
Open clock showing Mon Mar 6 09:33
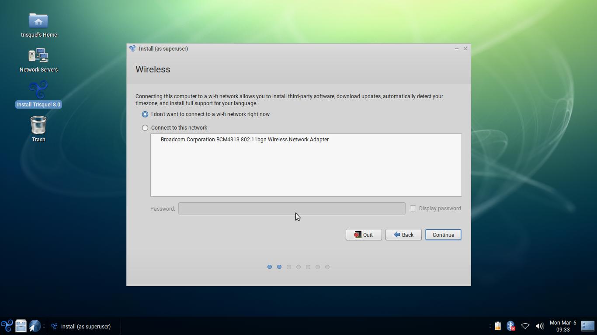tap(563, 326)
